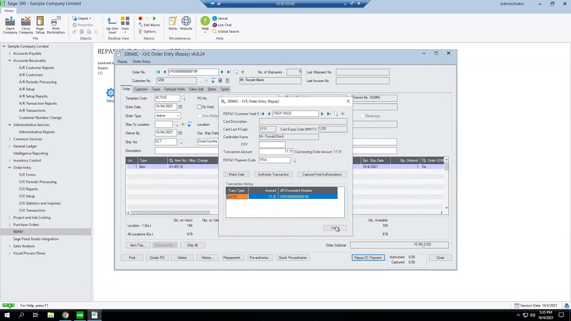Image resolution: width=571 pixels, height=321 pixels.
Task: Go to previous REPAY Customer Vault ID
Action: tap(269, 114)
